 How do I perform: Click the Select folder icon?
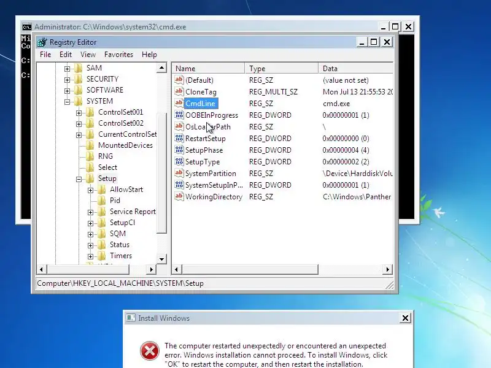90,167
